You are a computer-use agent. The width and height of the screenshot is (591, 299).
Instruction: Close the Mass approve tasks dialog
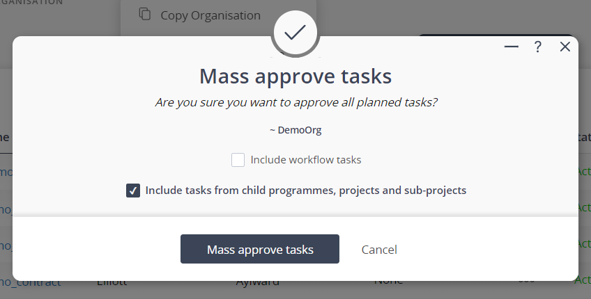(x=565, y=47)
